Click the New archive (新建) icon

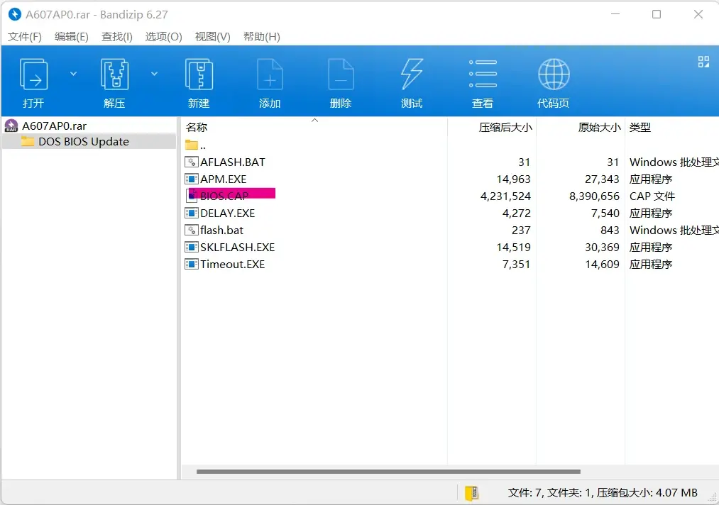(x=199, y=74)
